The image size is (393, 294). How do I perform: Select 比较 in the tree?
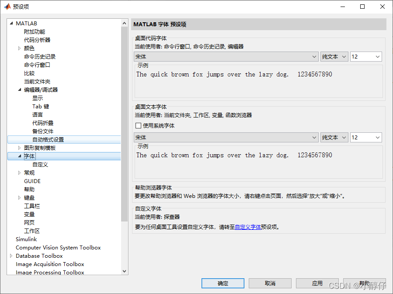coord(29,73)
